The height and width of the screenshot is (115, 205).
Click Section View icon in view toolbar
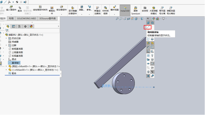[129, 19]
